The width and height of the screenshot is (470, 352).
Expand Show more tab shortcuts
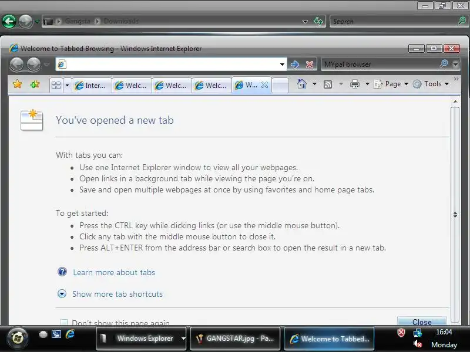coord(62,294)
